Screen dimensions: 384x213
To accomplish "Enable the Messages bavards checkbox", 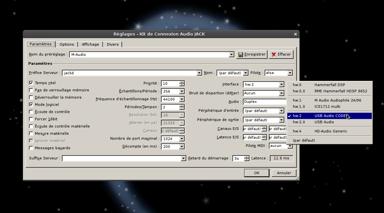I will 31,148.
